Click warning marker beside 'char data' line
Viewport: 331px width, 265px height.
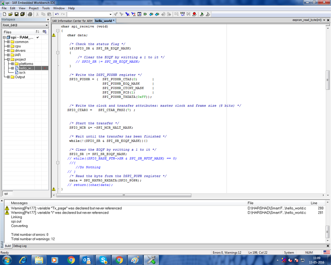54,35
